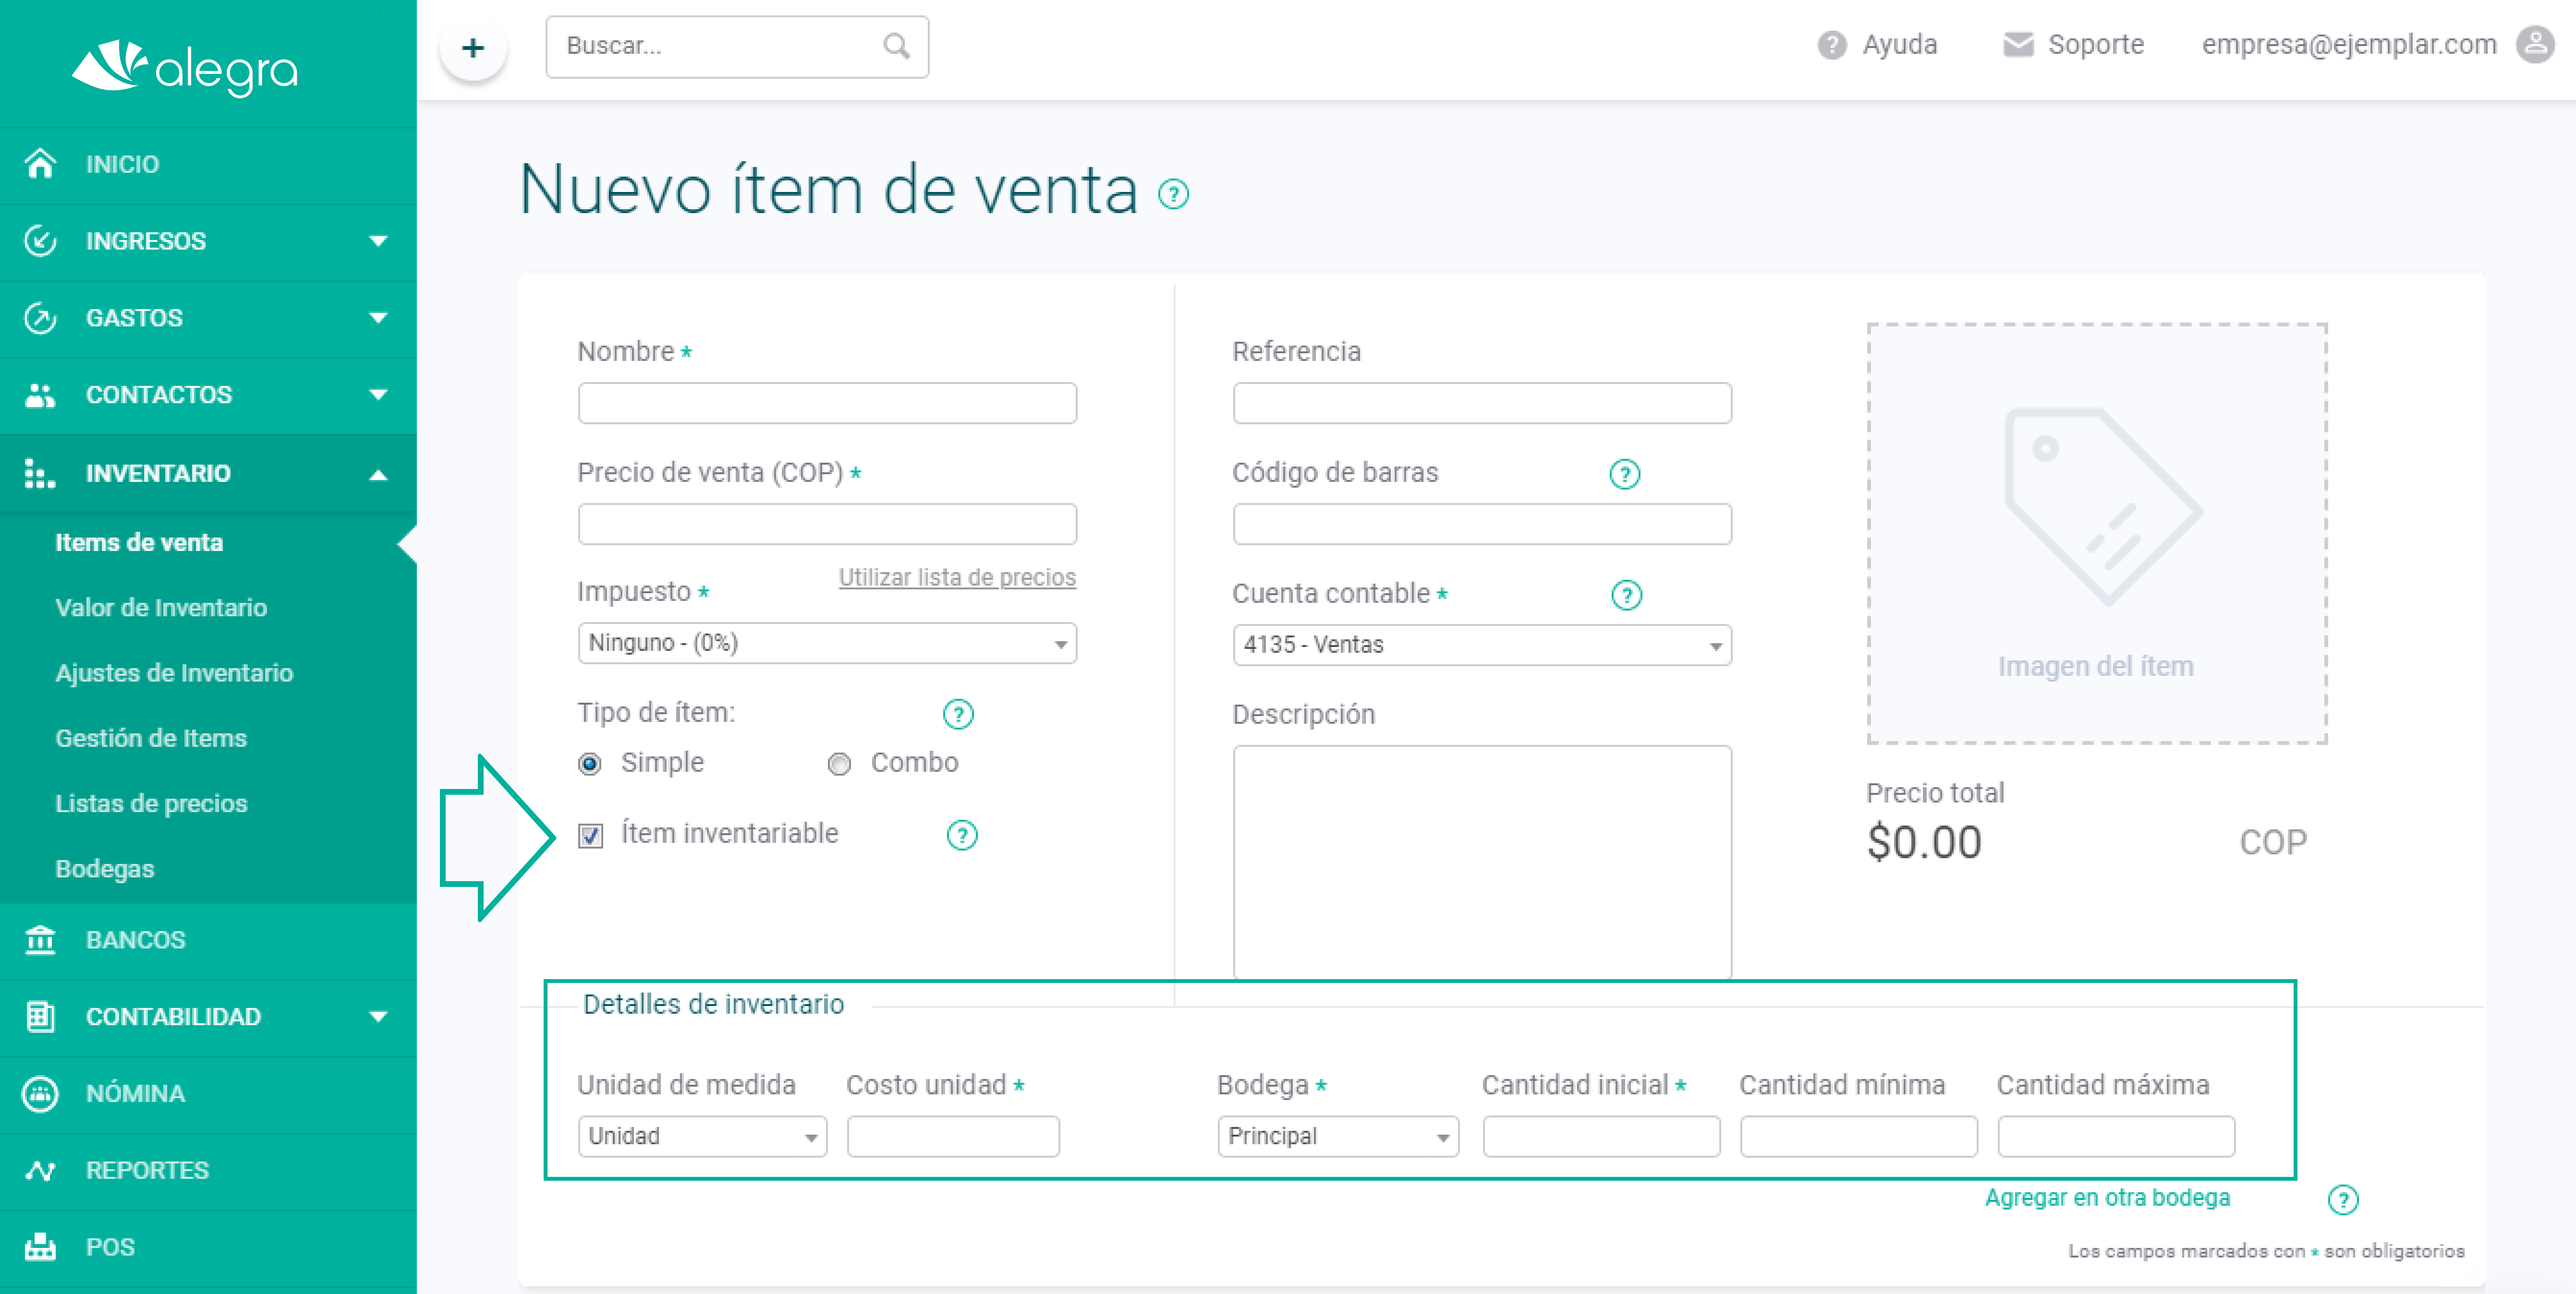Open Valor de Inventario submenu
2576x1294 pixels.
pos(161,608)
